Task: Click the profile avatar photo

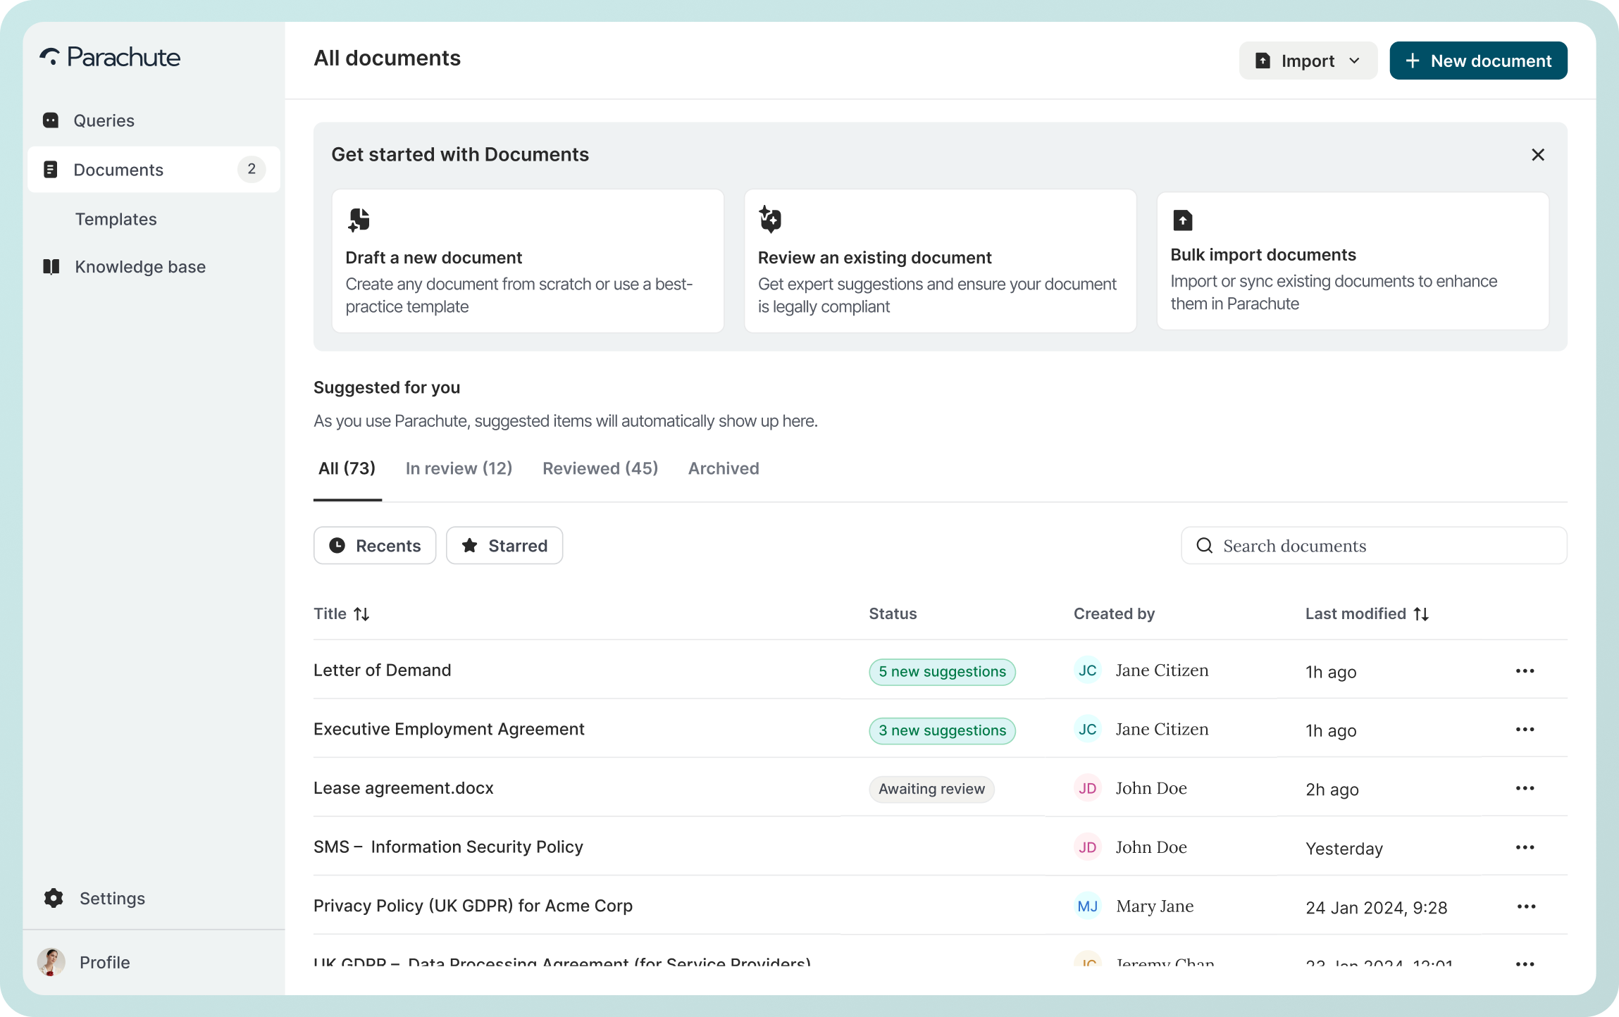Action: tap(51, 962)
